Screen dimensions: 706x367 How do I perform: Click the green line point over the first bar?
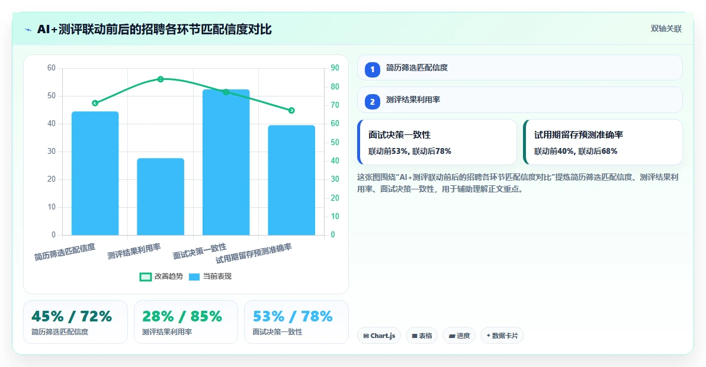[x=95, y=103]
